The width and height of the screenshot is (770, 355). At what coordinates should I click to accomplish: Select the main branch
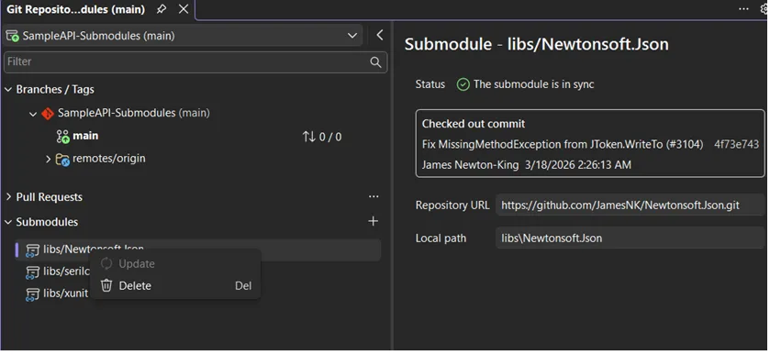click(85, 136)
